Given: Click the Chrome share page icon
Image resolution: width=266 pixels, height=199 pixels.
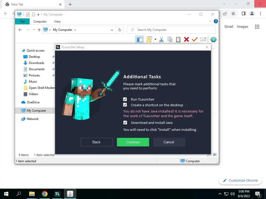Looking at the screenshot, I should pyautogui.click(x=225, y=13).
